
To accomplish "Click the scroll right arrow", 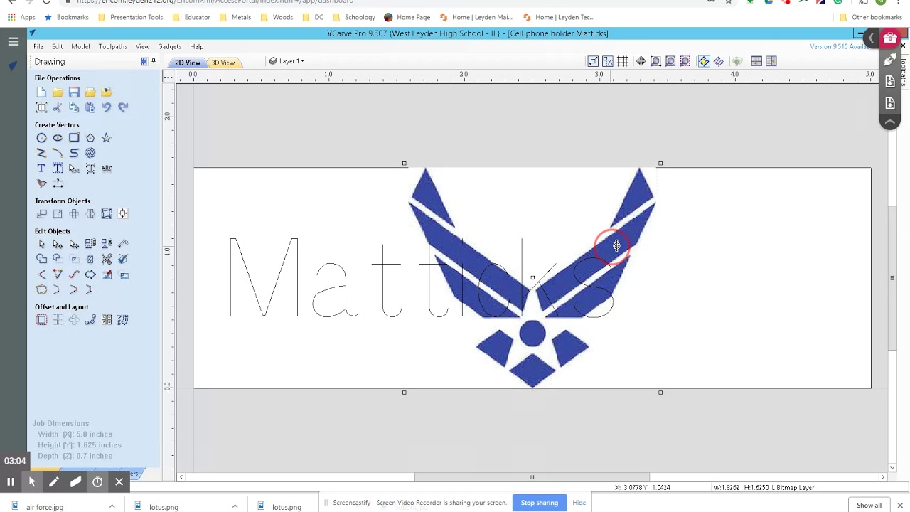I will 883,477.
